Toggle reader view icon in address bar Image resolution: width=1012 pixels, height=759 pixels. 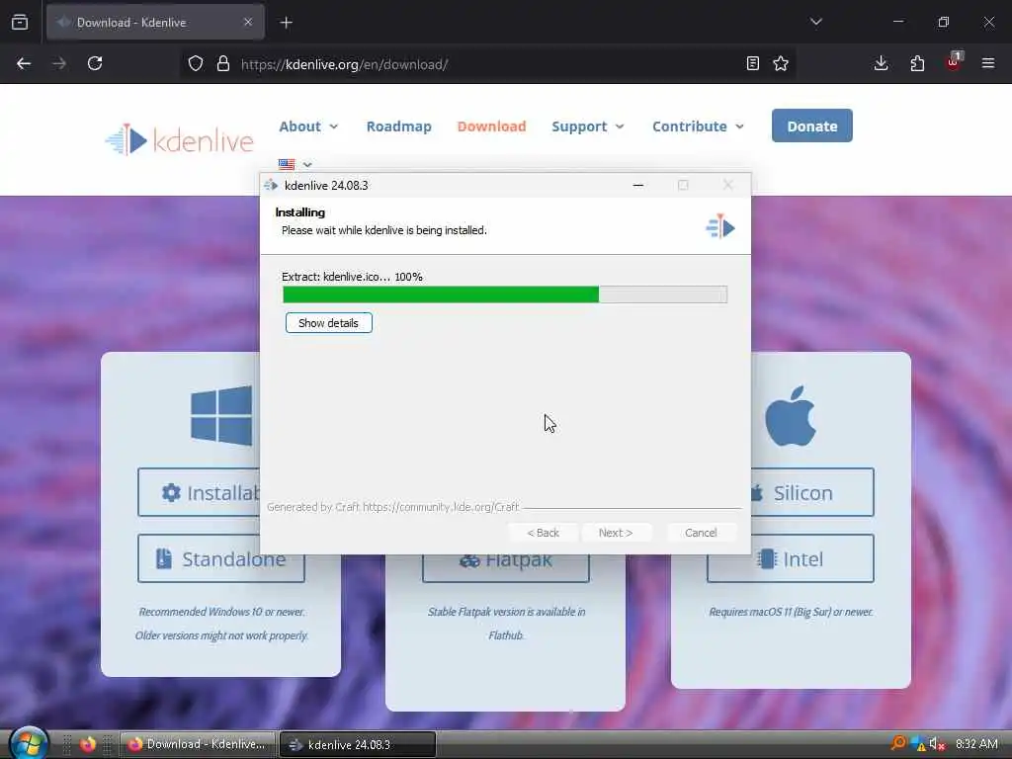tap(752, 63)
